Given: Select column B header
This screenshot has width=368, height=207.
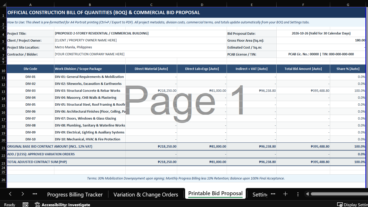Looking at the screenshot, I should 90,5.
